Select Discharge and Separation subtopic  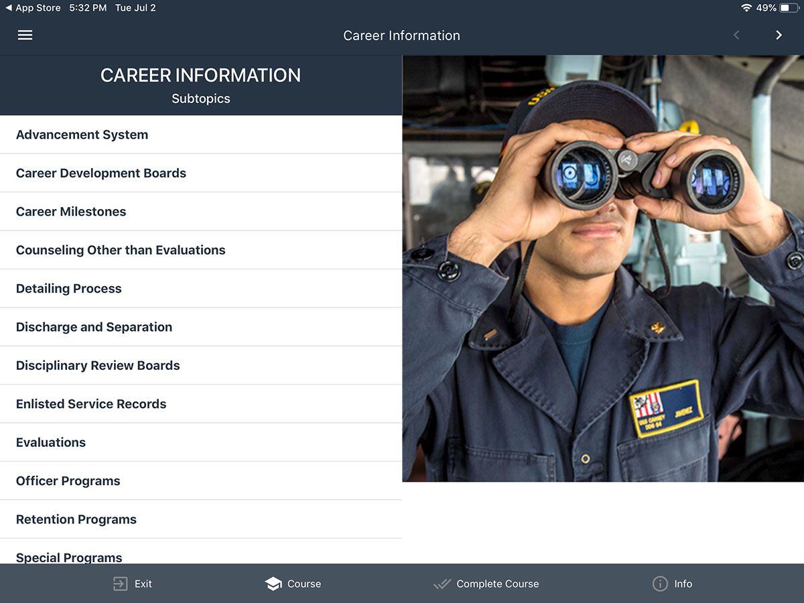click(x=94, y=327)
